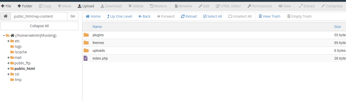Expand the mail folder node

tap(9, 58)
